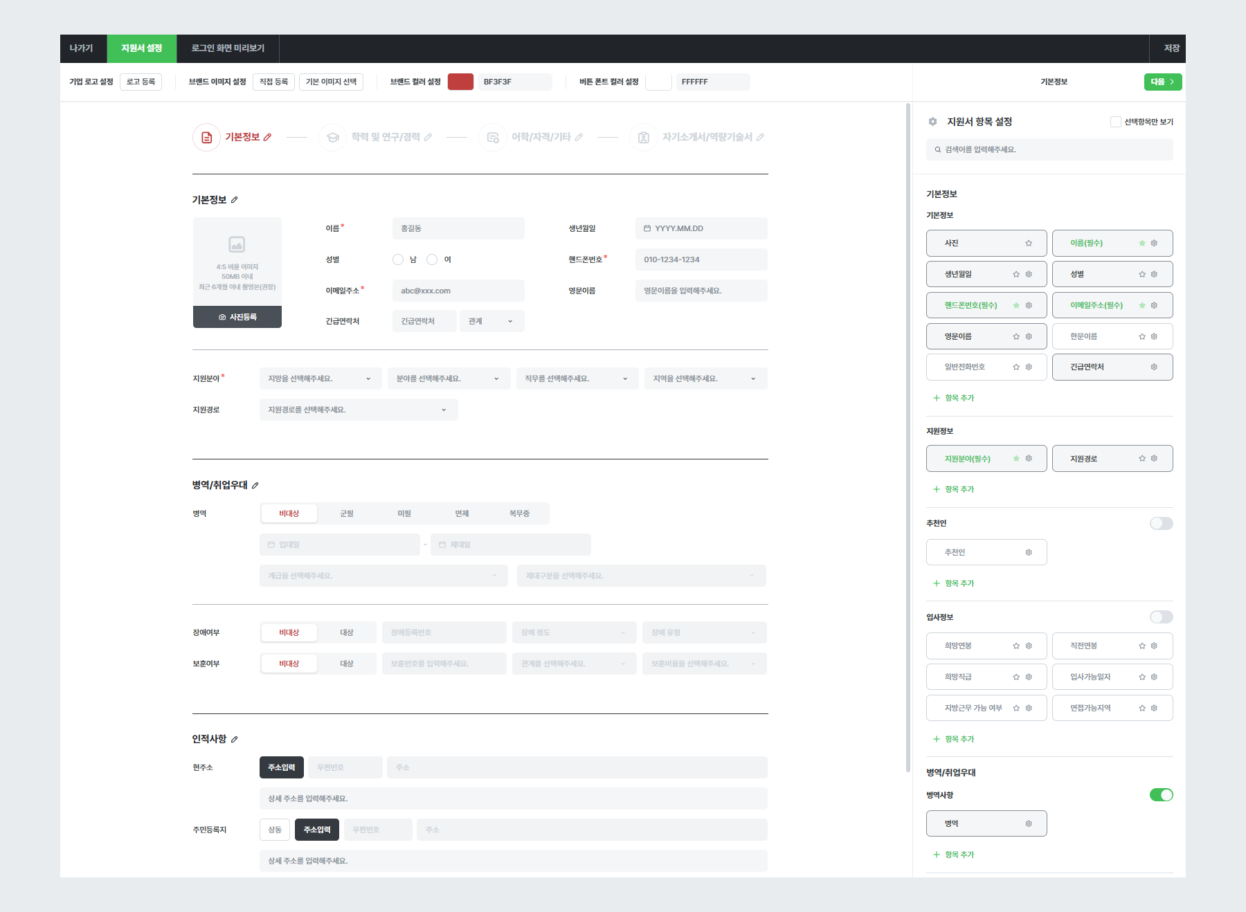The width and height of the screenshot is (1246, 912).
Task: Edit the 기본정보 section heading pencil
Action: click(235, 200)
